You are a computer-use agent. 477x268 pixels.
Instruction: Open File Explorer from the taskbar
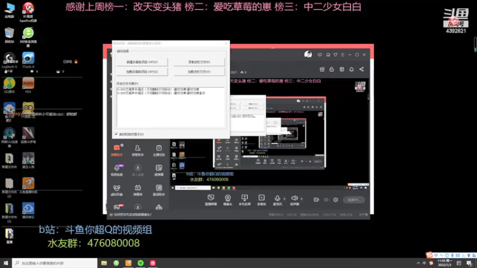[104, 263]
